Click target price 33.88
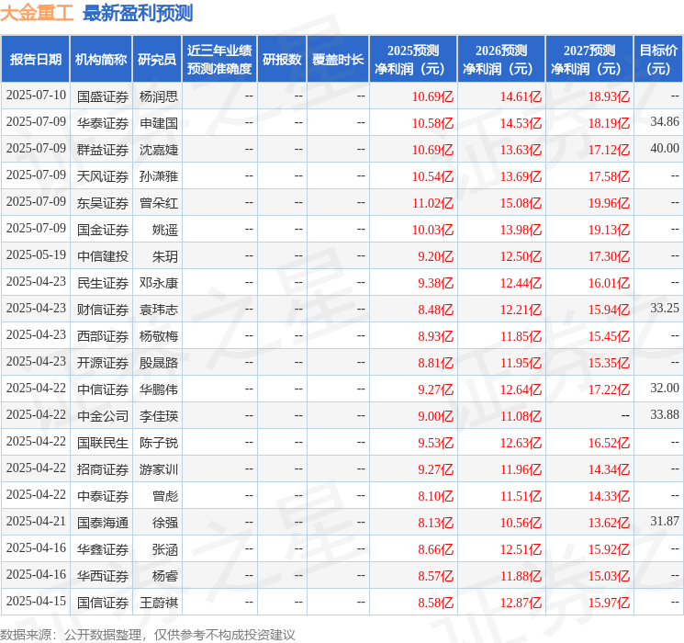Viewport: 684px width, 643px height. 665,414
